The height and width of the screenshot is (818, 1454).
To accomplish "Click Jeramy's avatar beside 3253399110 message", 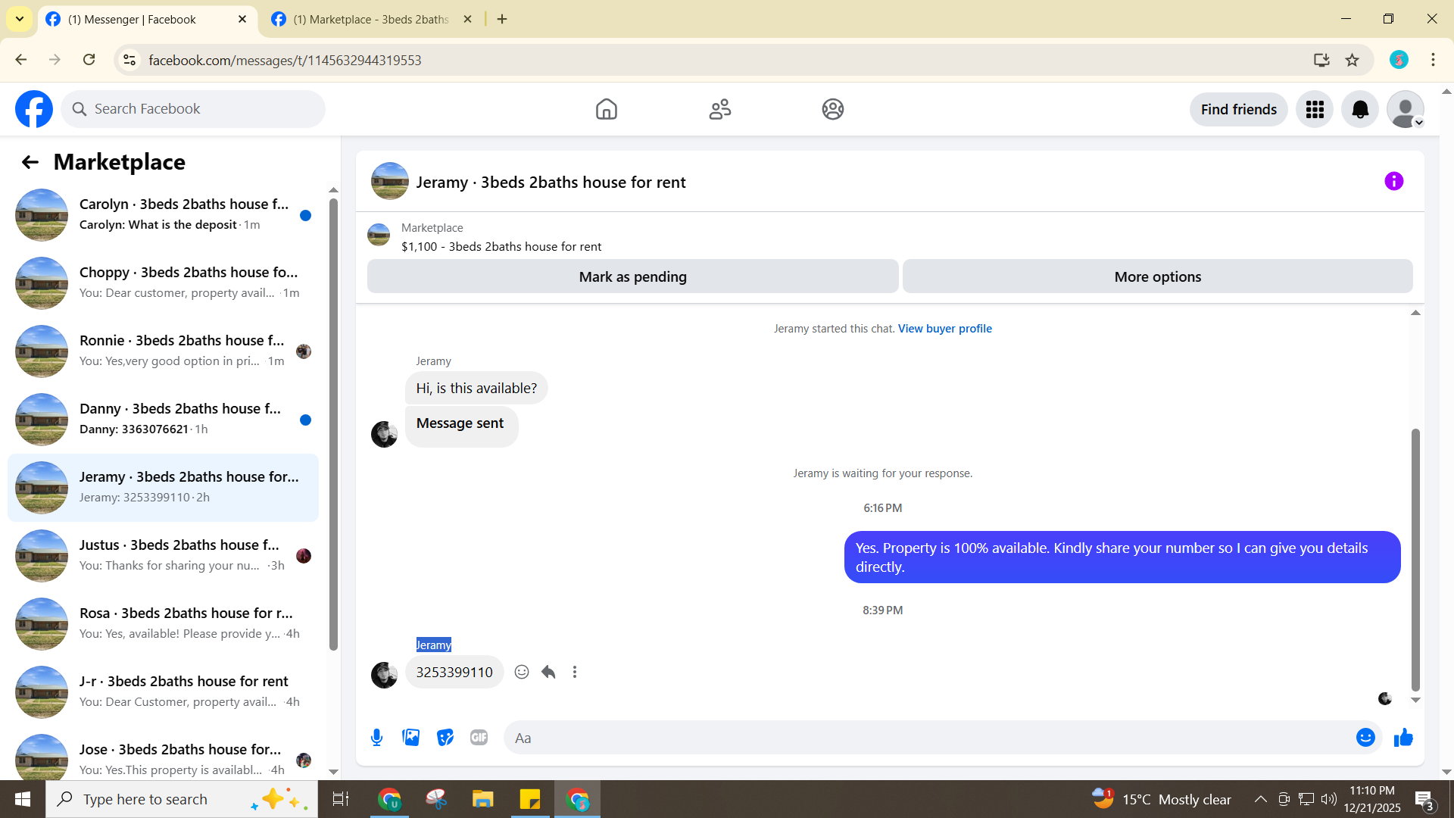I will [384, 675].
